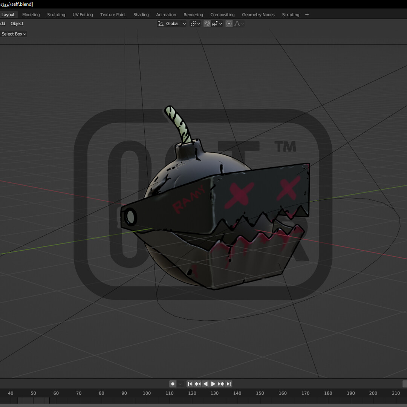The height and width of the screenshot is (407, 407).
Task: Switch to the Sculpting workspace tab
Action: (56, 15)
